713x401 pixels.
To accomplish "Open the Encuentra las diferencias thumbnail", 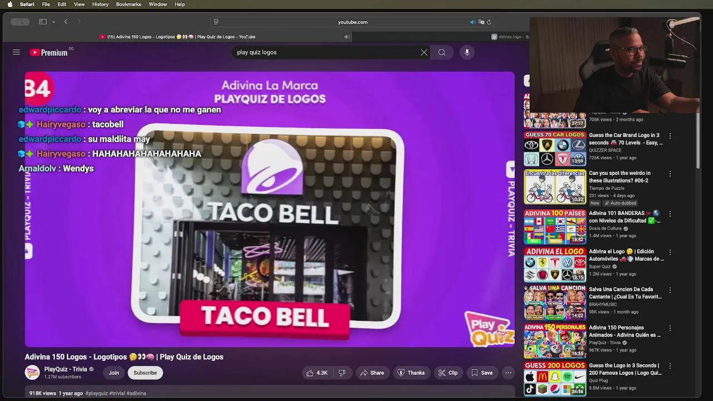I will [555, 187].
